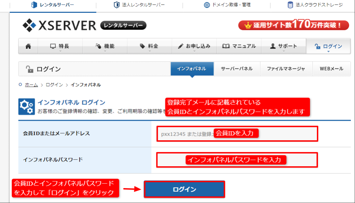The width and height of the screenshot is (355, 203).
Task: Click the server icon for レンタルサーバー
Action: coord(34,5)
